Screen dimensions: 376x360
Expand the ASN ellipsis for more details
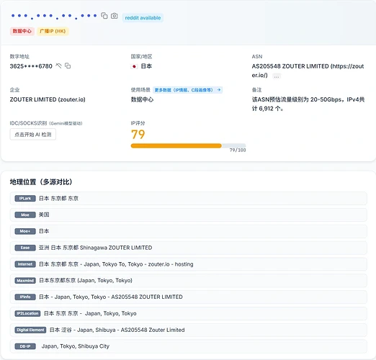pos(277,76)
